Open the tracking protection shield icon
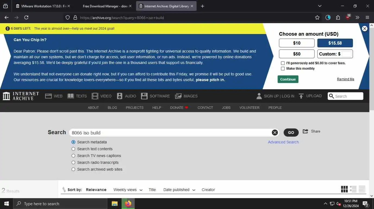The height and width of the screenshot is (209, 374). (68, 17)
